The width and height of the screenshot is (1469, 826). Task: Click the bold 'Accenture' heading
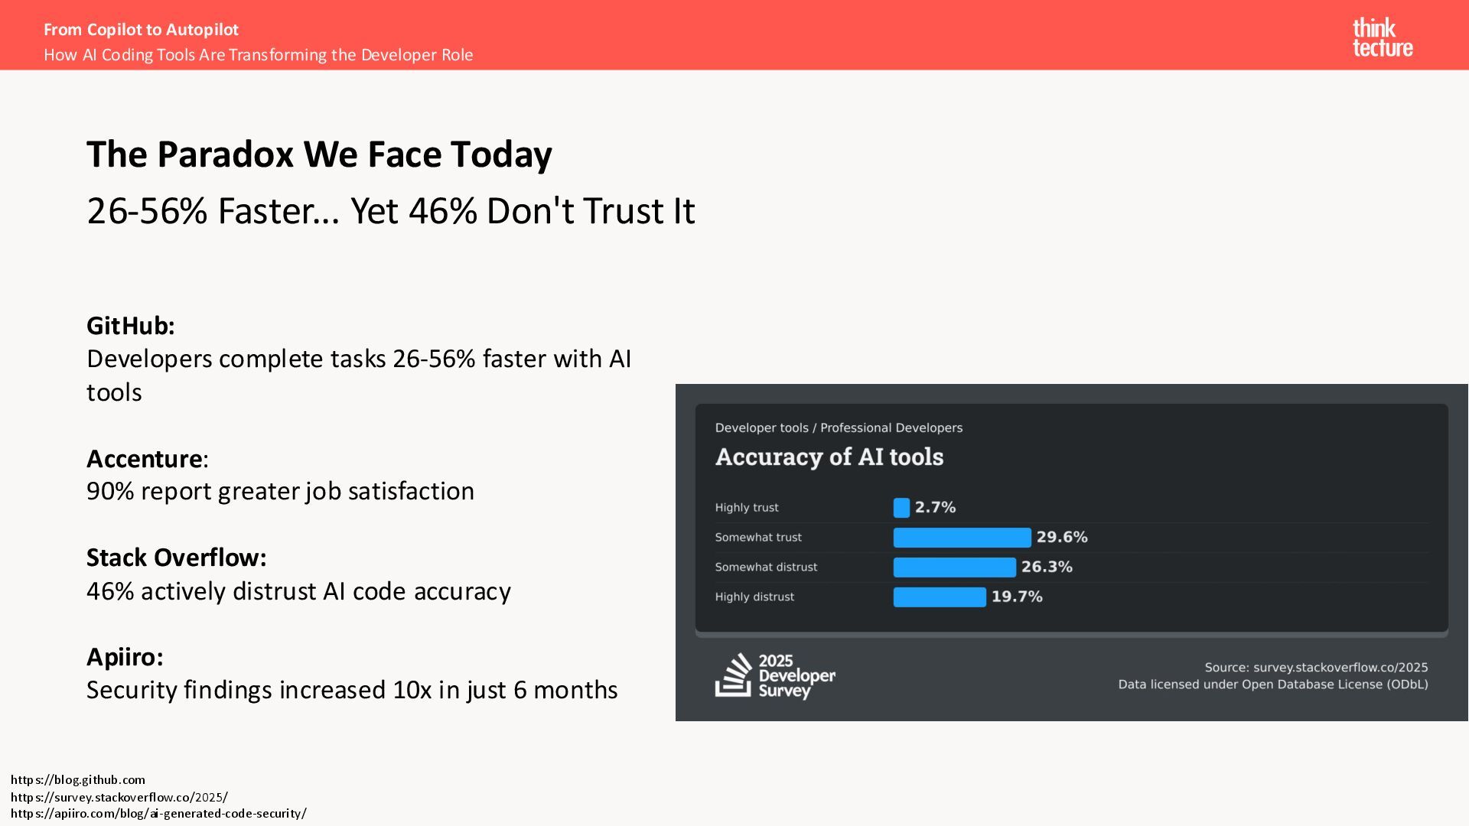pos(145,459)
